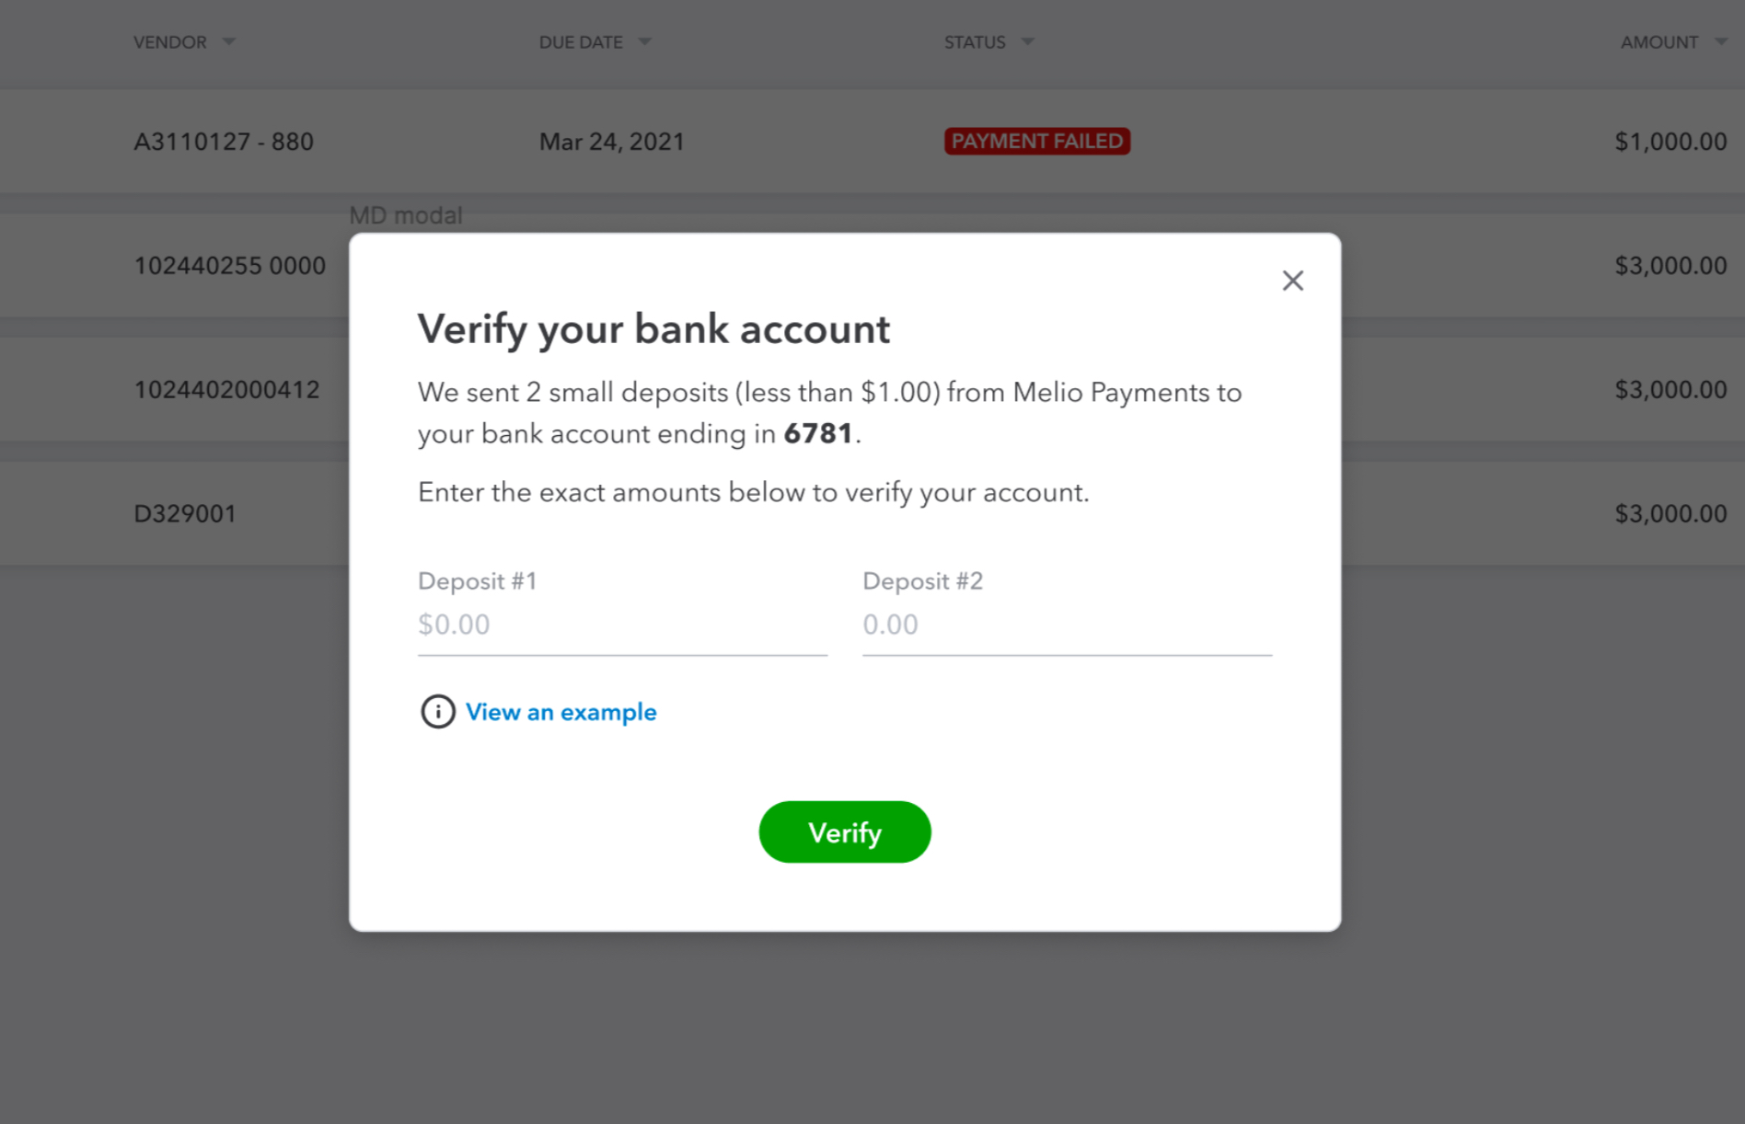Select vendor row 1024402000412
1745x1124 pixels.
coord(225,389)
